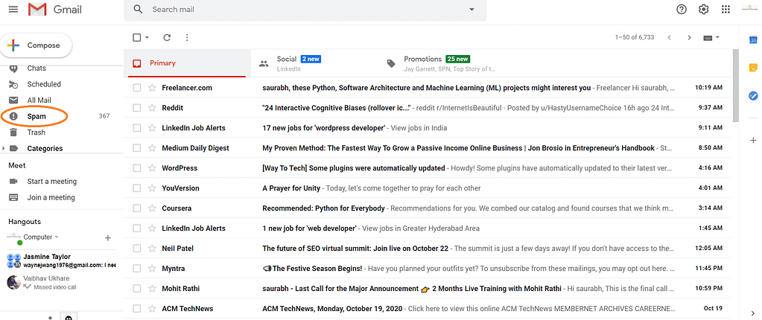Open the Support help icon

pyautogui.click(x=682, y=9)
